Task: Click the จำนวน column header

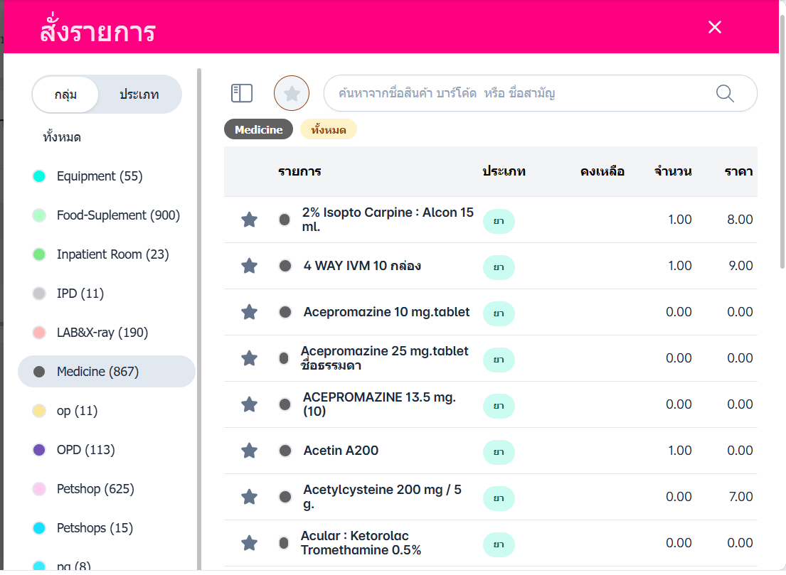Action: click(673, 171)
